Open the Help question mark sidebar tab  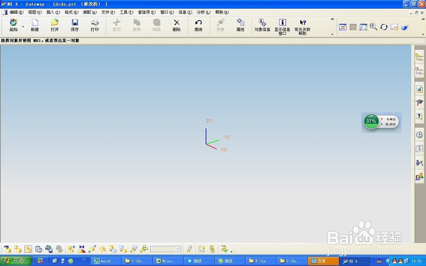coord(419,117)
